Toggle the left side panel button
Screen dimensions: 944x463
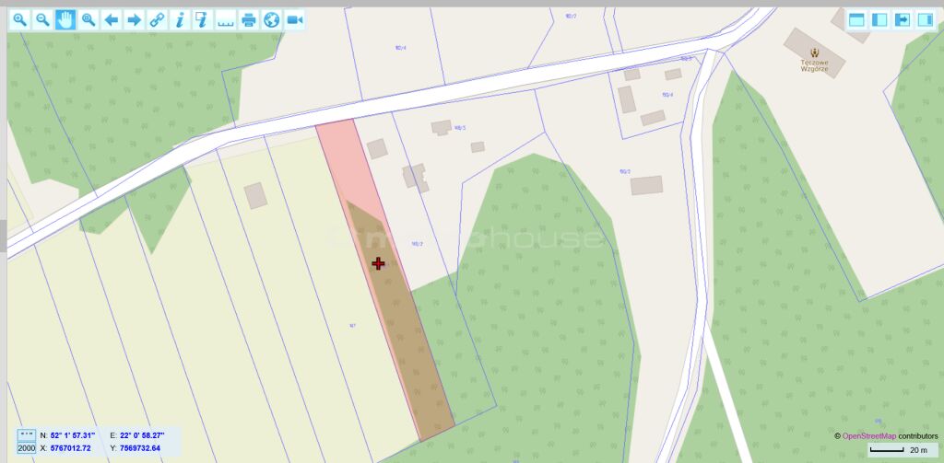pyautogui.click(x=879, y=20)
